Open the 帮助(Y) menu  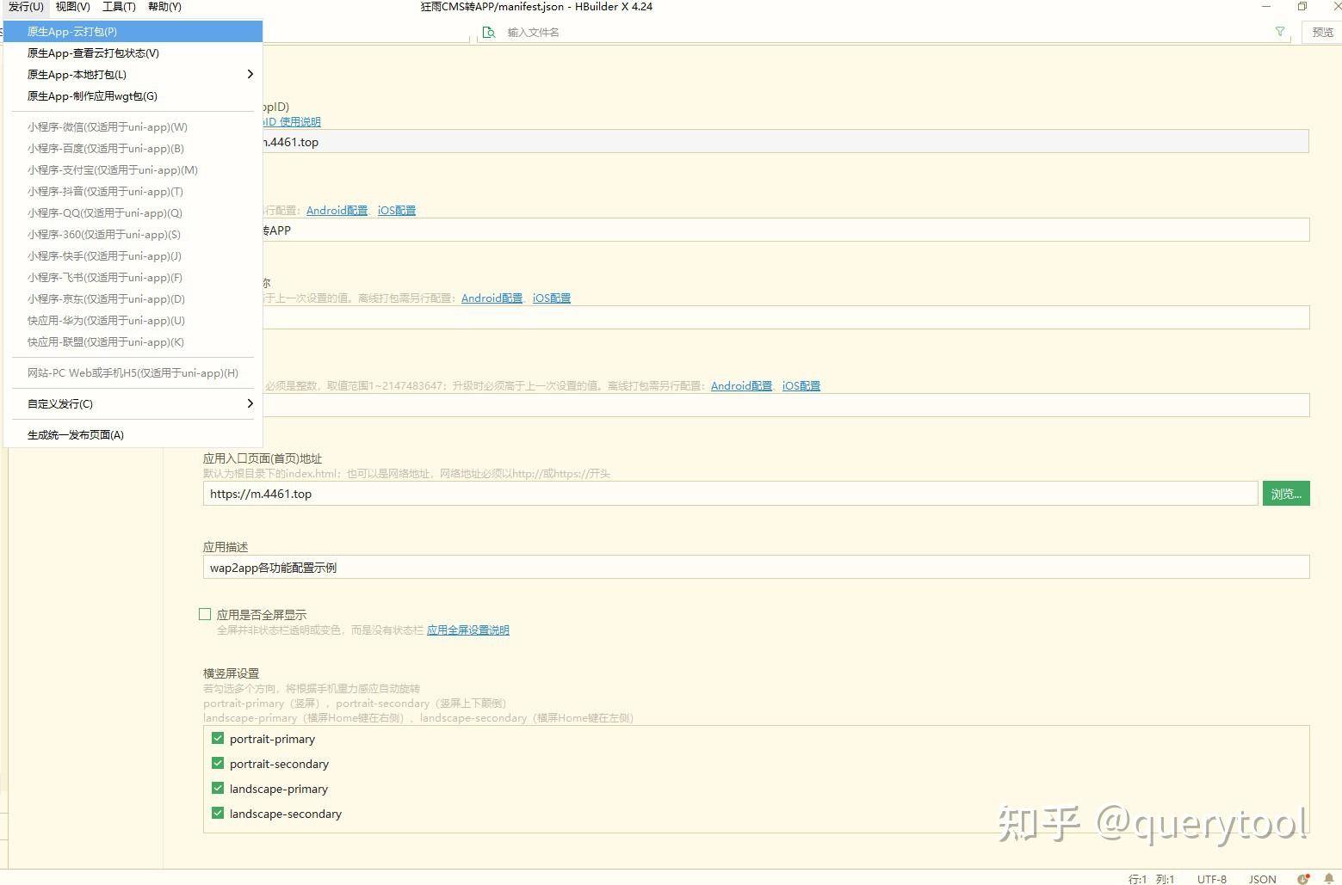[x=164, y=7]
